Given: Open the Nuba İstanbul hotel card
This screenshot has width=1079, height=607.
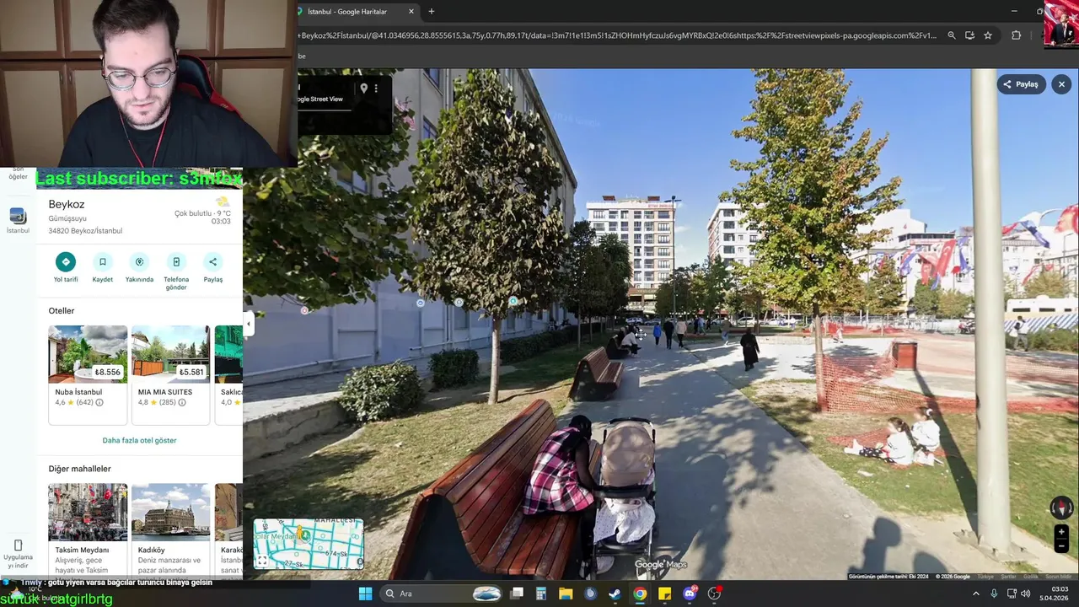Looking at the screenshot, I should point(88,373).
